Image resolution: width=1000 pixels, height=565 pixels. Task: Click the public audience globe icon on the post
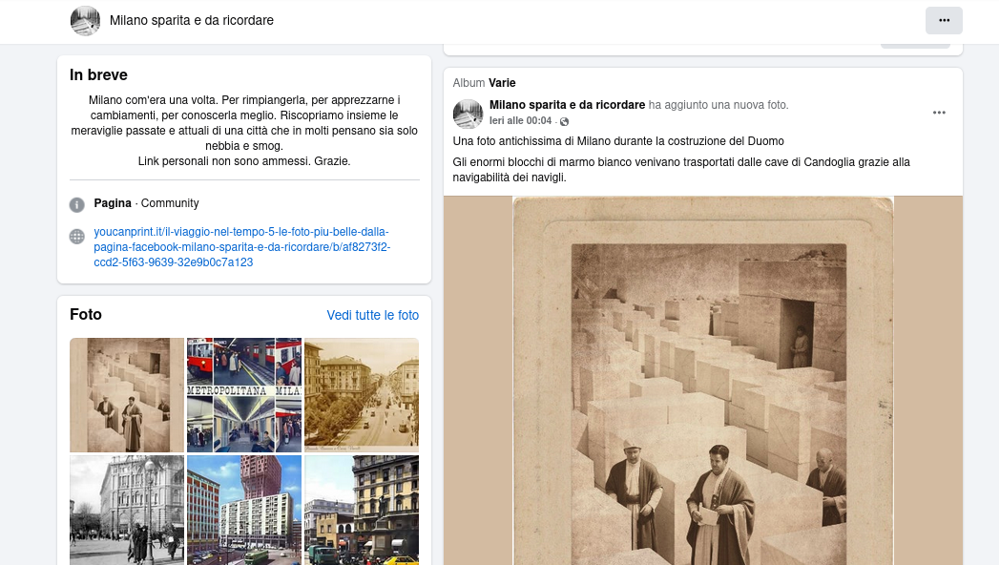coord(564,122)
